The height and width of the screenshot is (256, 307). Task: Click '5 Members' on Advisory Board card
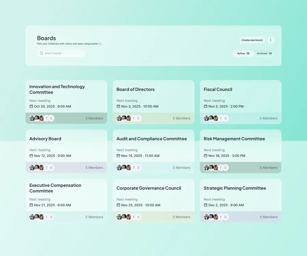(94, 168)
